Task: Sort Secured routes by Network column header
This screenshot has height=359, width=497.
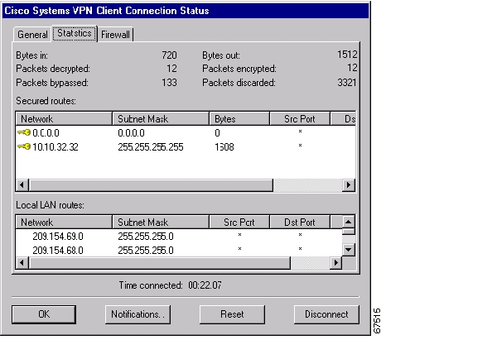Action: click(x=63, y=119)
